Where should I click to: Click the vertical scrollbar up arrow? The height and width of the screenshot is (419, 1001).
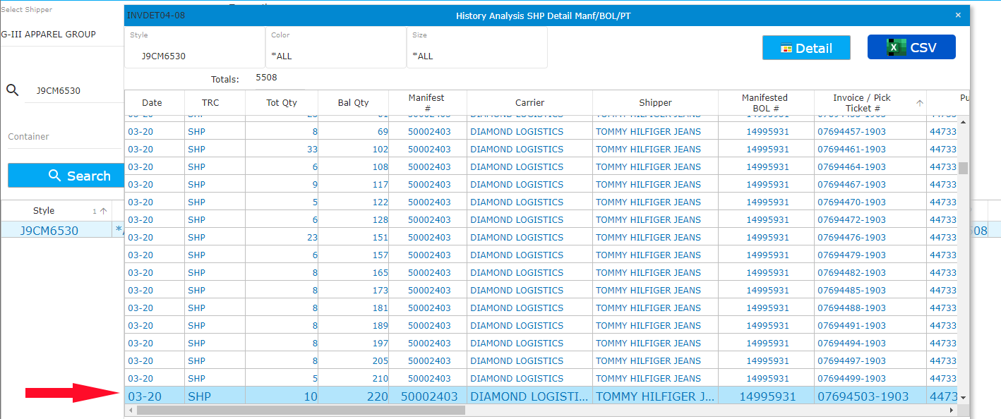pos(963,121)
